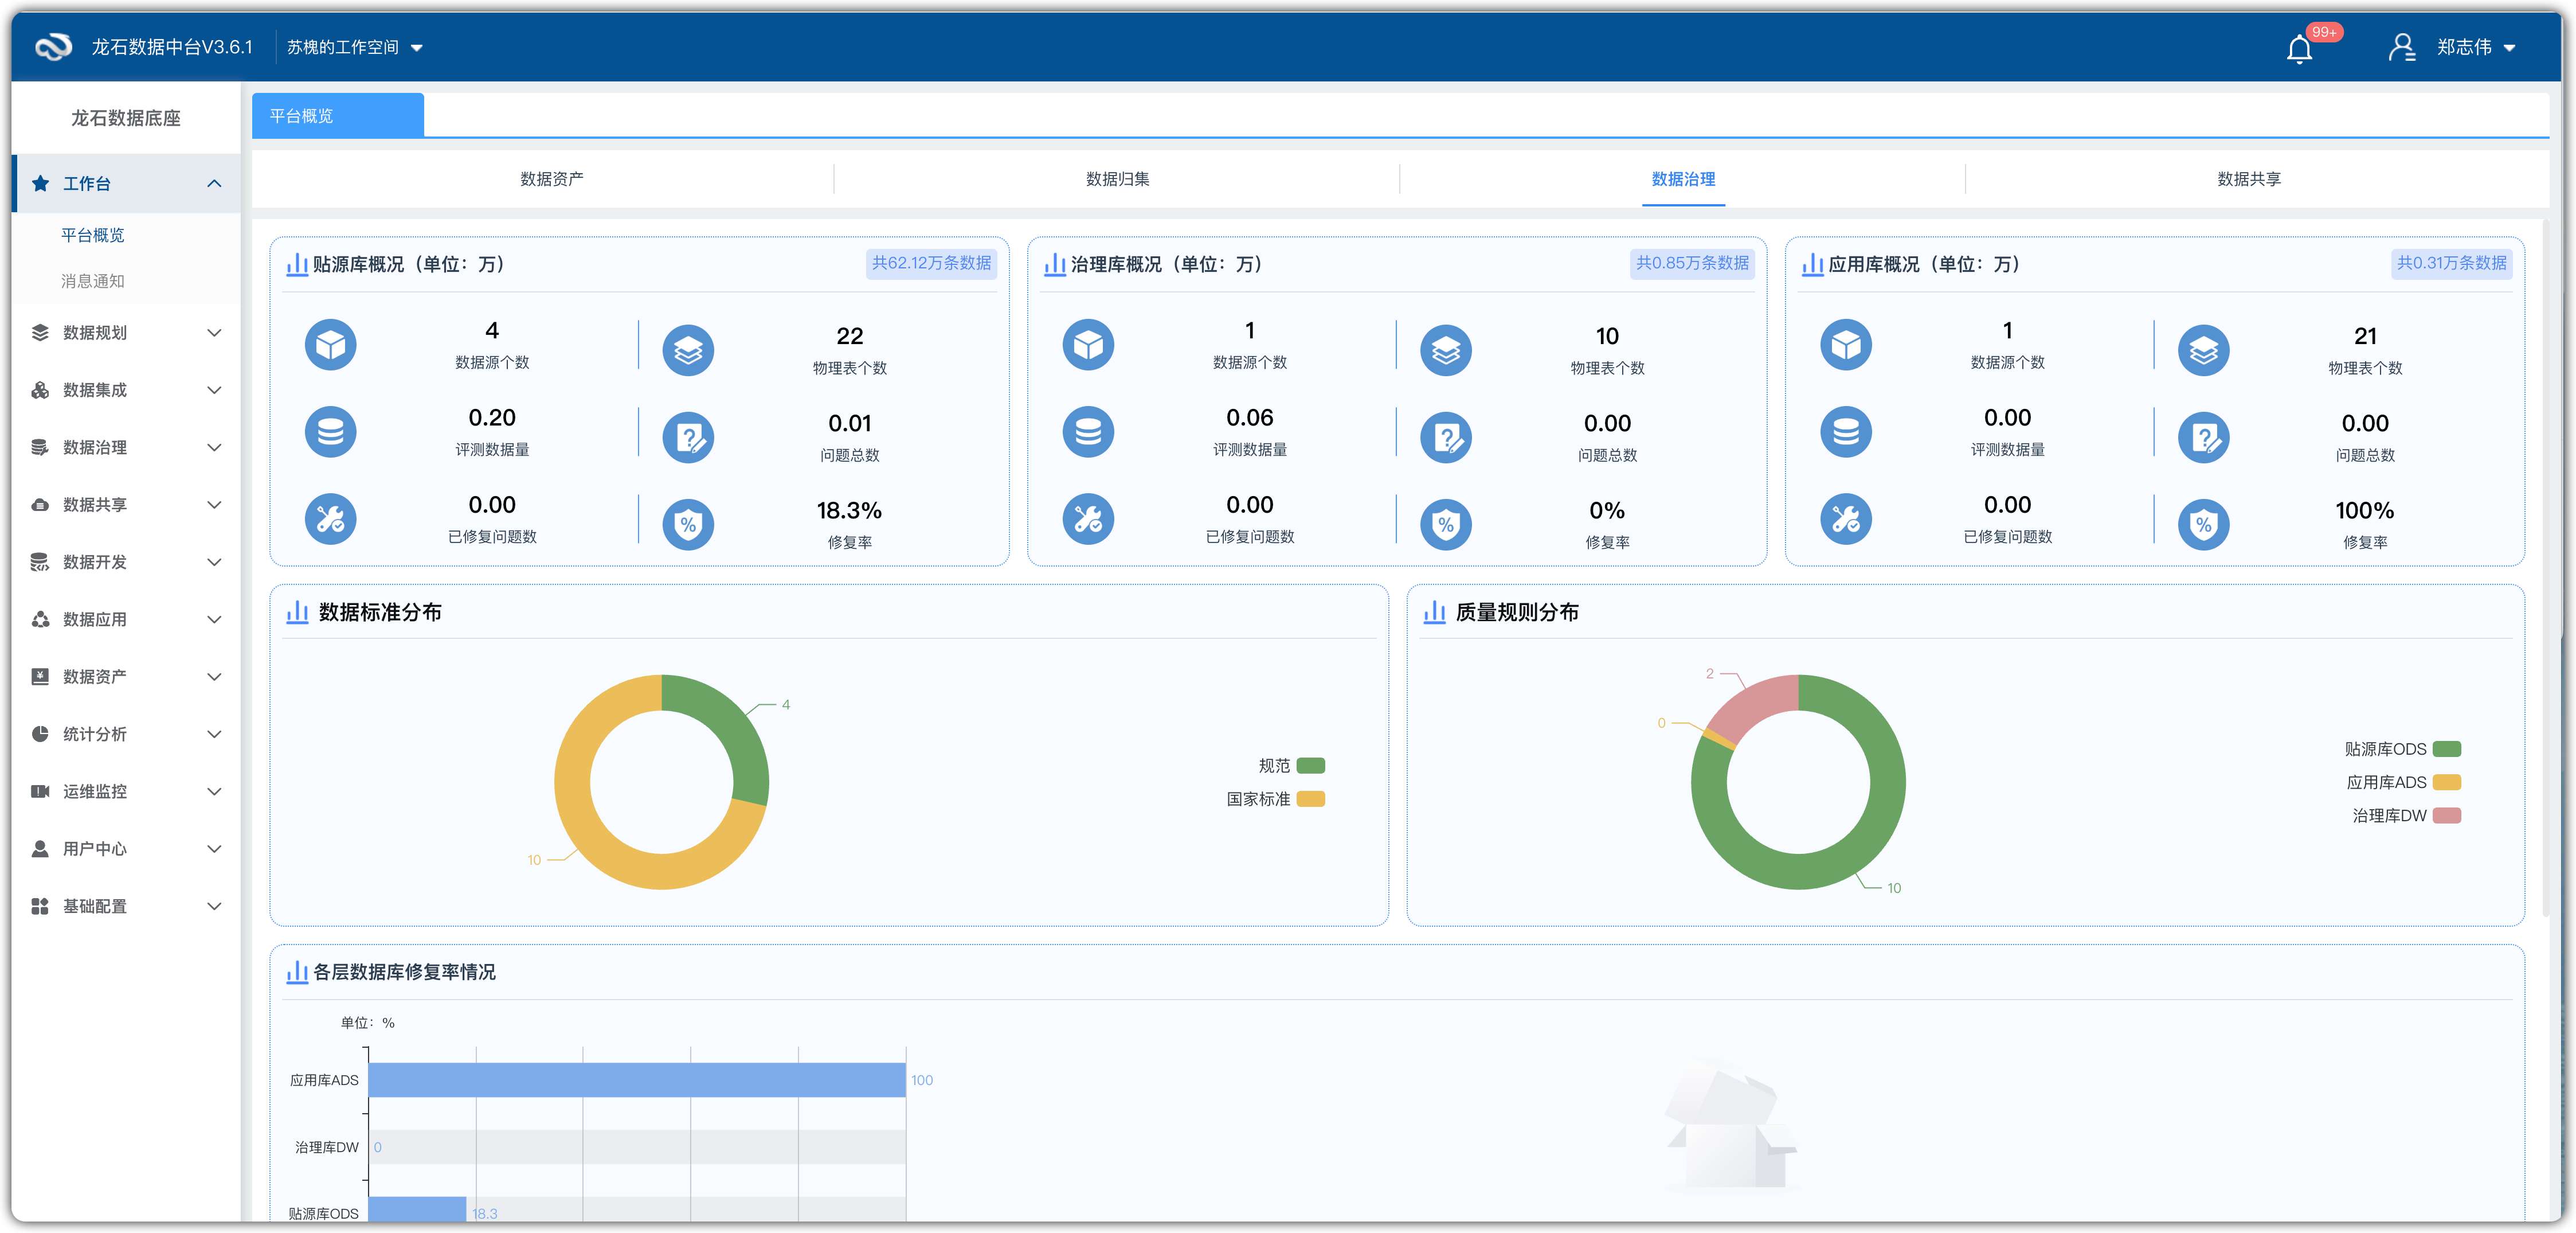
Task: Click the notification bell icon
Action: [x=2299, y=49]
